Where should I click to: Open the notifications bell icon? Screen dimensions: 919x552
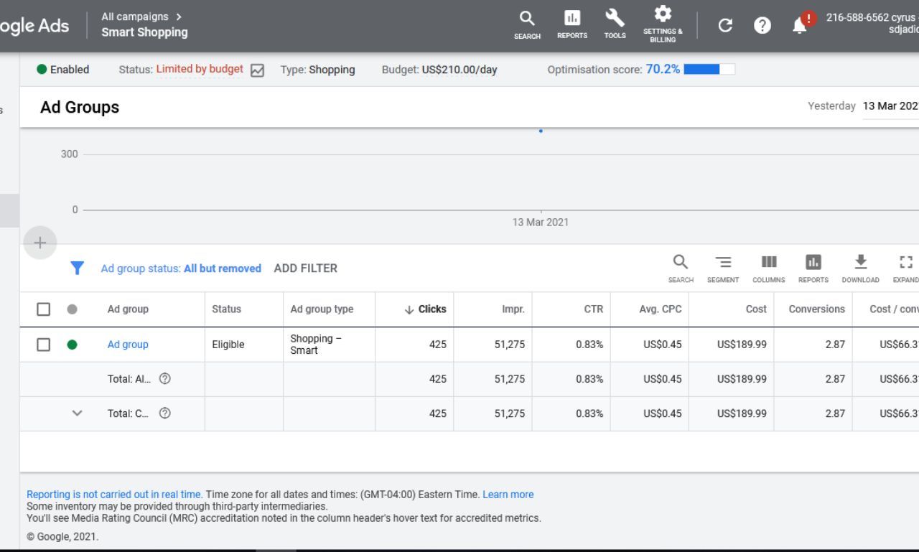click(x=800, y=25)
